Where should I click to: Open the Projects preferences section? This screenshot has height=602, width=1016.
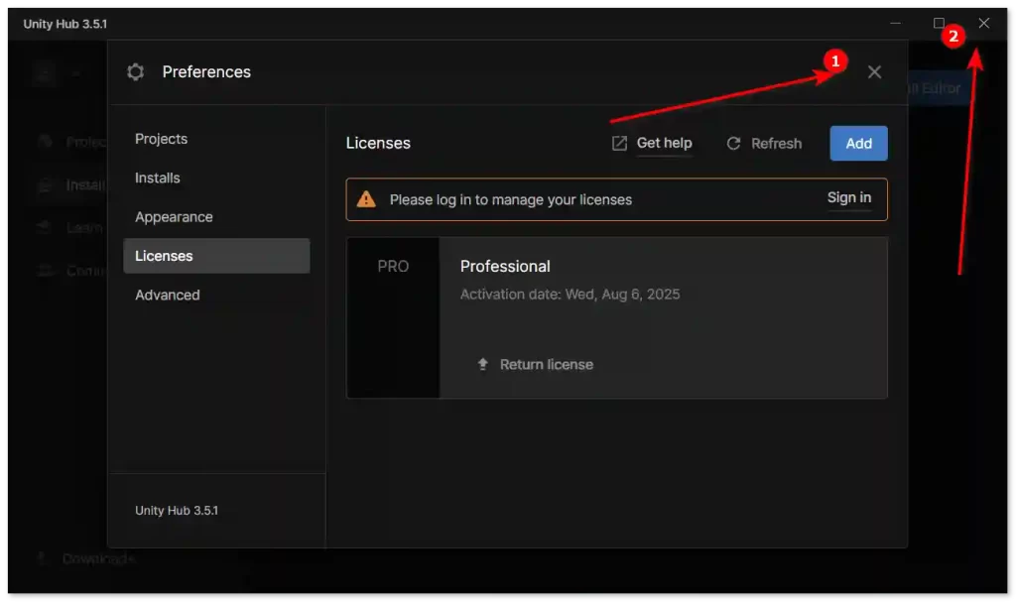click(162, 139)
